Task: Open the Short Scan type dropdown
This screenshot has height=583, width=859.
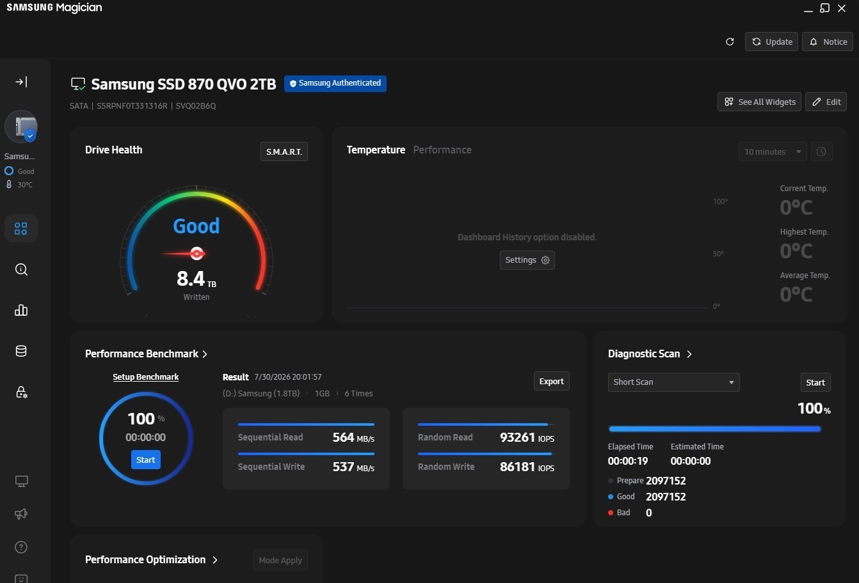Action: coord(673,382)
